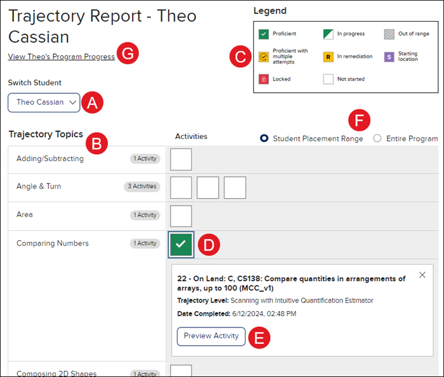Open the third Angle & Turn activity box
The image size is (444, 377).
click(x=235, y=188)
